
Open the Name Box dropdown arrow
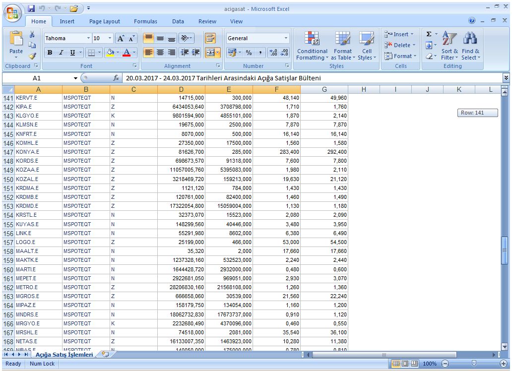click(x=75, y=78)
